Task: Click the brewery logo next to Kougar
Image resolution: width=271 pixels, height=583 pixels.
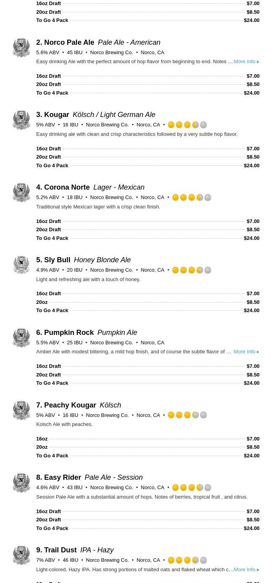Action: [x=21, y=120]
